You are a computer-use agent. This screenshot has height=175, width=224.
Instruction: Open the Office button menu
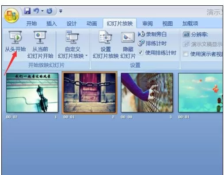point(11,16)
